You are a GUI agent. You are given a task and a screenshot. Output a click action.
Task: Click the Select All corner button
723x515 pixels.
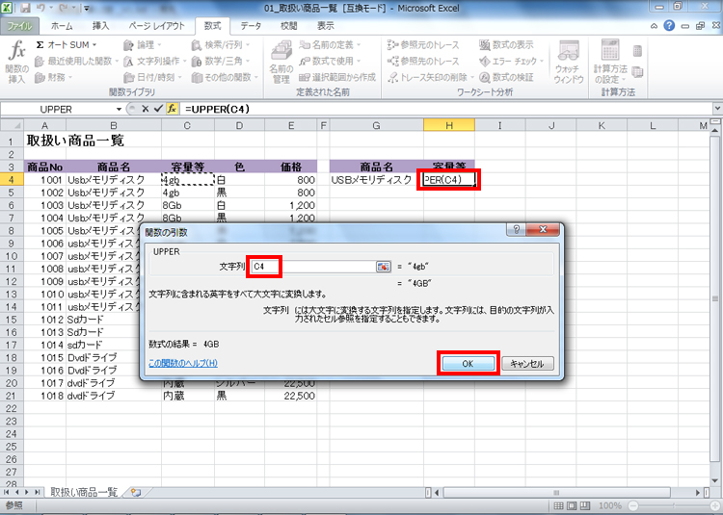coord(12,125)
